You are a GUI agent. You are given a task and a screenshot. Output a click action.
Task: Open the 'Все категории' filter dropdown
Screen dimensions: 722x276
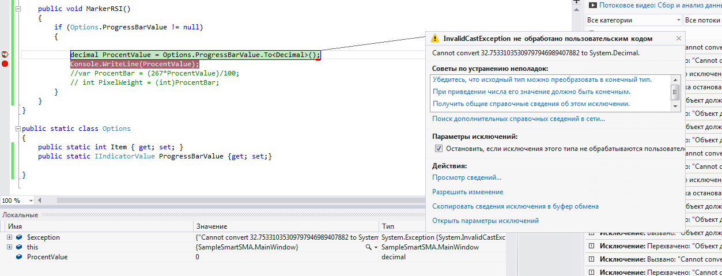click(x=678, y=20)
